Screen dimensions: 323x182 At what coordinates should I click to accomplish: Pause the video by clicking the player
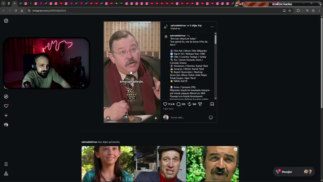132,72
